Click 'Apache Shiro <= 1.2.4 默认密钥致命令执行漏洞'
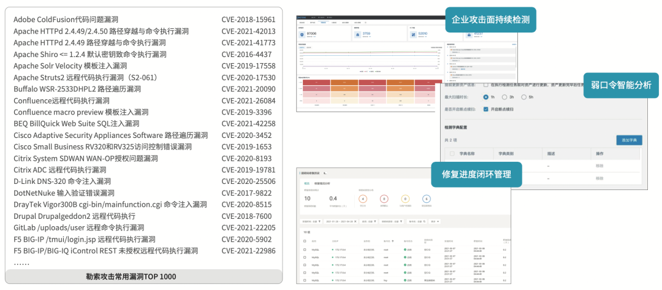 click(90, 55)
